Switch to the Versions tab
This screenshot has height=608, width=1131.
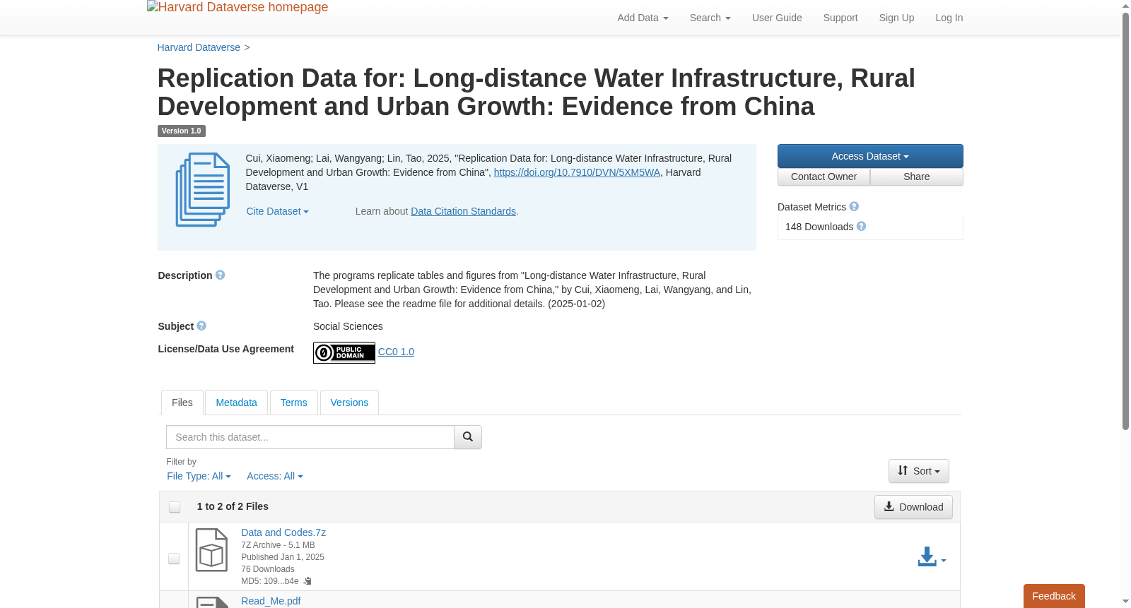pyautogui.click(x=349, y=403)
